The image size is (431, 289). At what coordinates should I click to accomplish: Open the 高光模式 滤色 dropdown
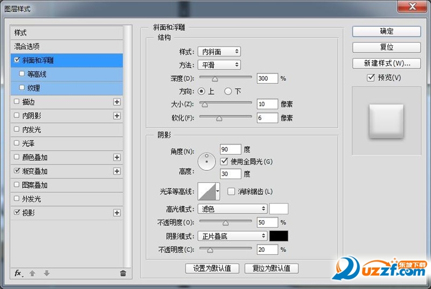point(232,208)
